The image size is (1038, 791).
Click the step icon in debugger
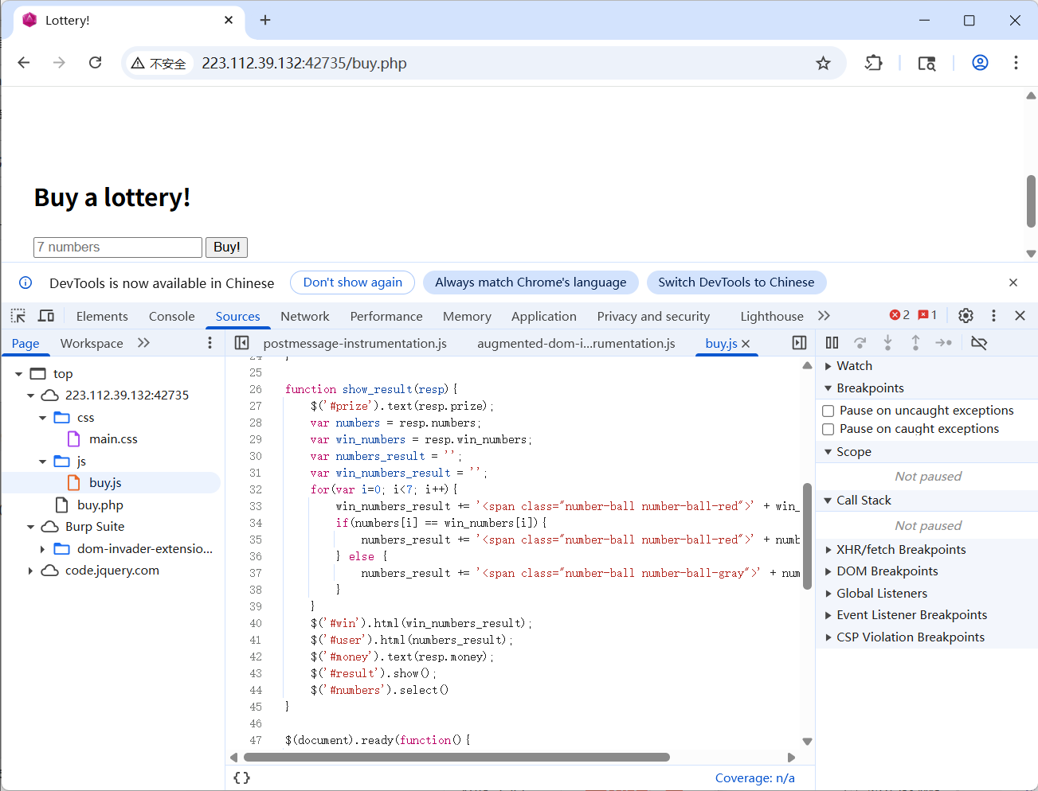[944, 343]
